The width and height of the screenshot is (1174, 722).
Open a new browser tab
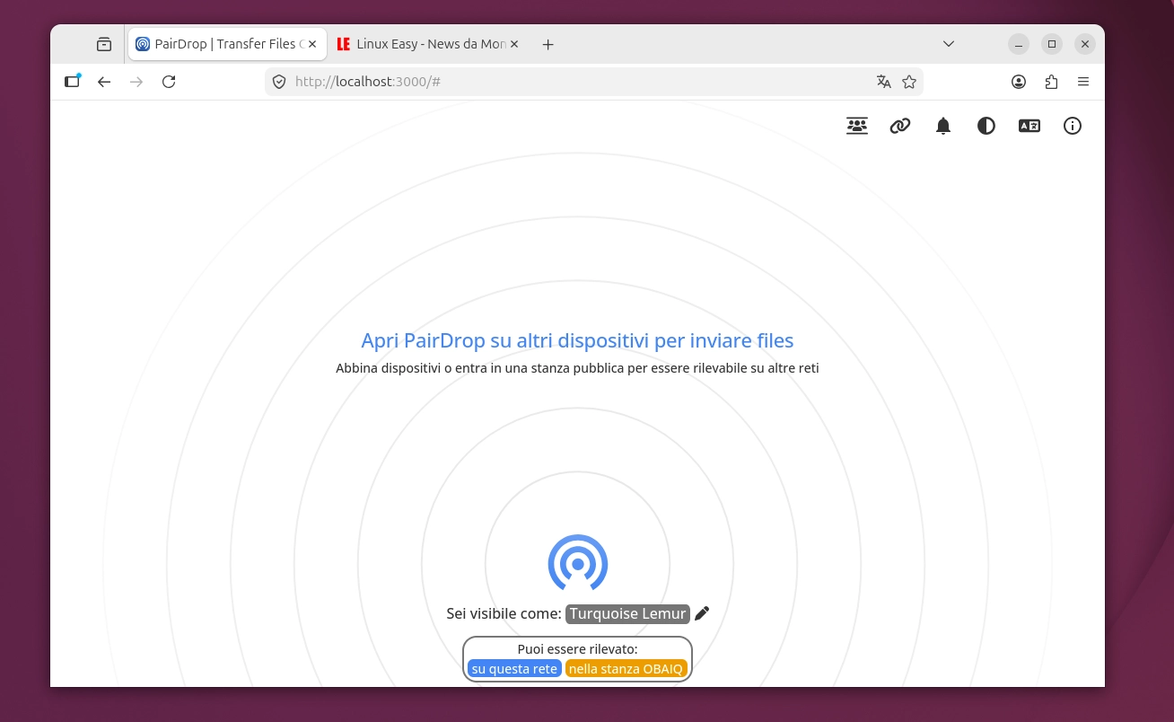pos(548,44)
